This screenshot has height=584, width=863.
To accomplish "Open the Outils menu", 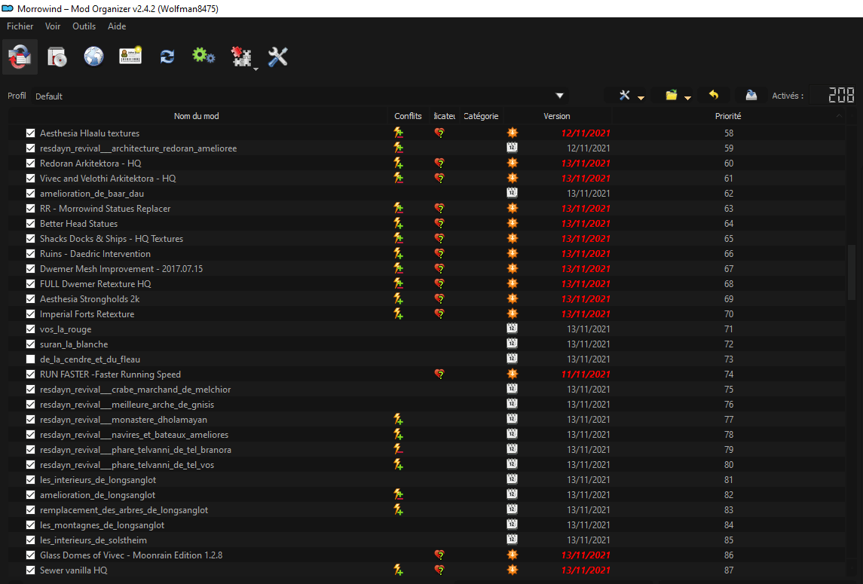I will (84, 26).
